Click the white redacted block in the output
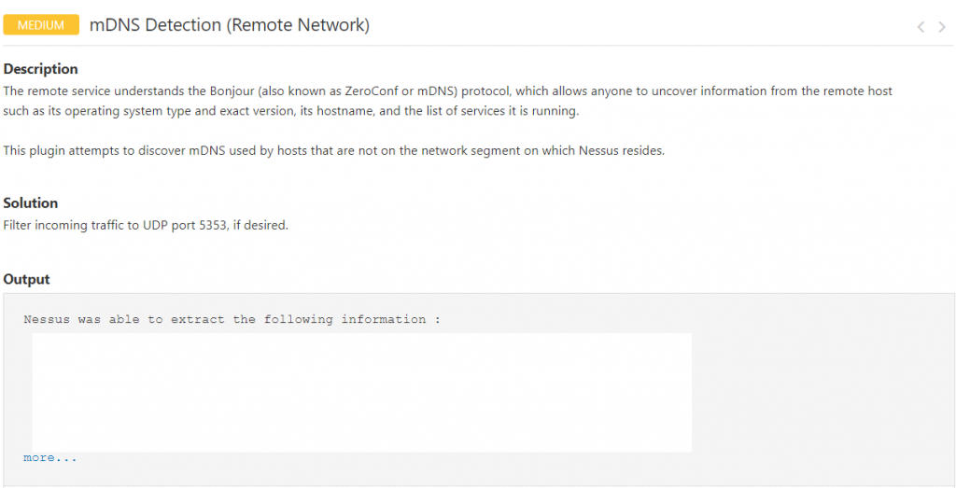 [362, 392]
